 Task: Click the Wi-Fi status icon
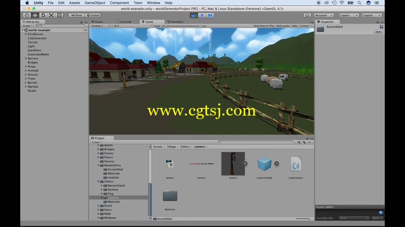tap(342, 3)
